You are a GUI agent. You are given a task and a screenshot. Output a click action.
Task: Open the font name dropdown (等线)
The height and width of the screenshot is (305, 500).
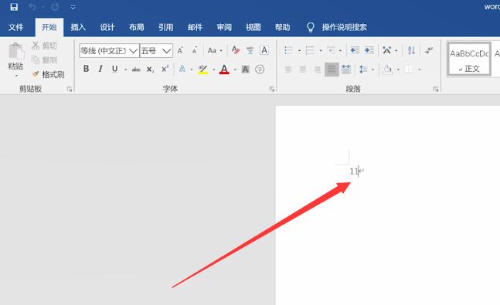point(133,51)
